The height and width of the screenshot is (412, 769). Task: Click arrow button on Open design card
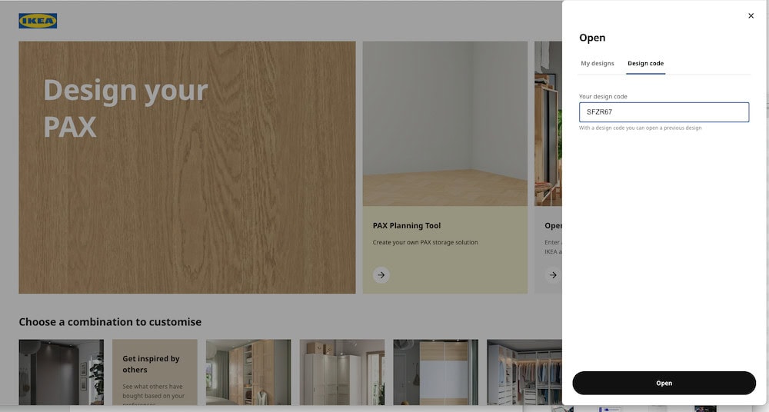553,275
